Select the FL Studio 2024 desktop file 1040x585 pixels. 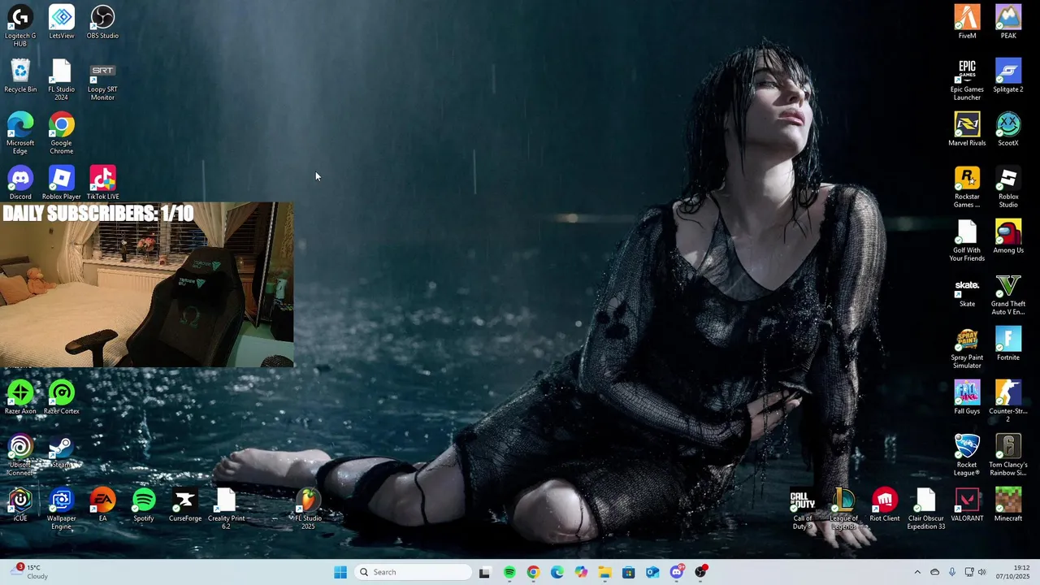pyautogui.click(x=62, y=80)
